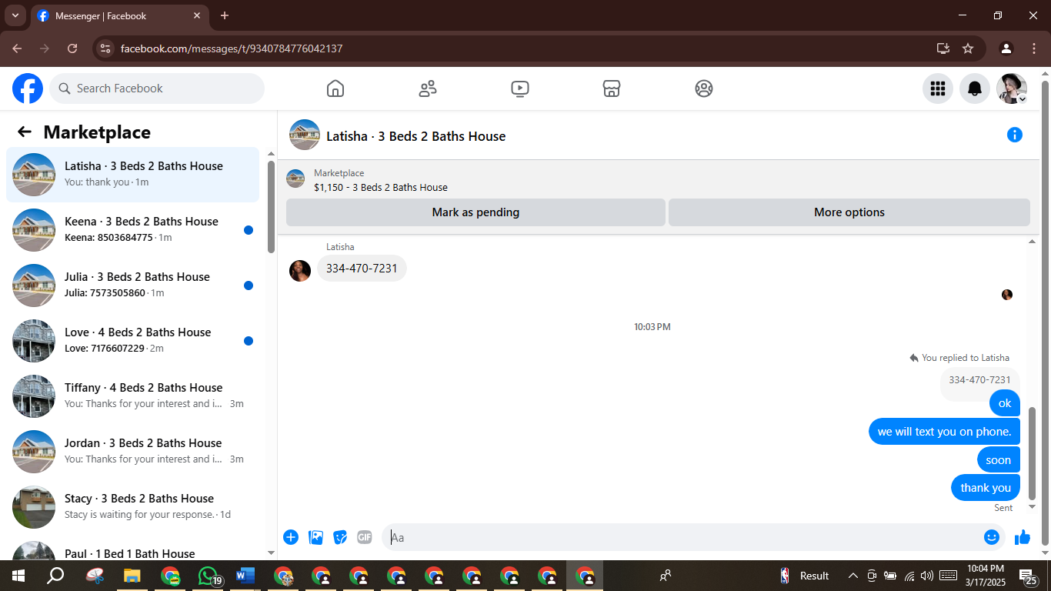
Task: Click the listing thumbnail in the Marketplace banner
Action: click(x=295, y=179)
